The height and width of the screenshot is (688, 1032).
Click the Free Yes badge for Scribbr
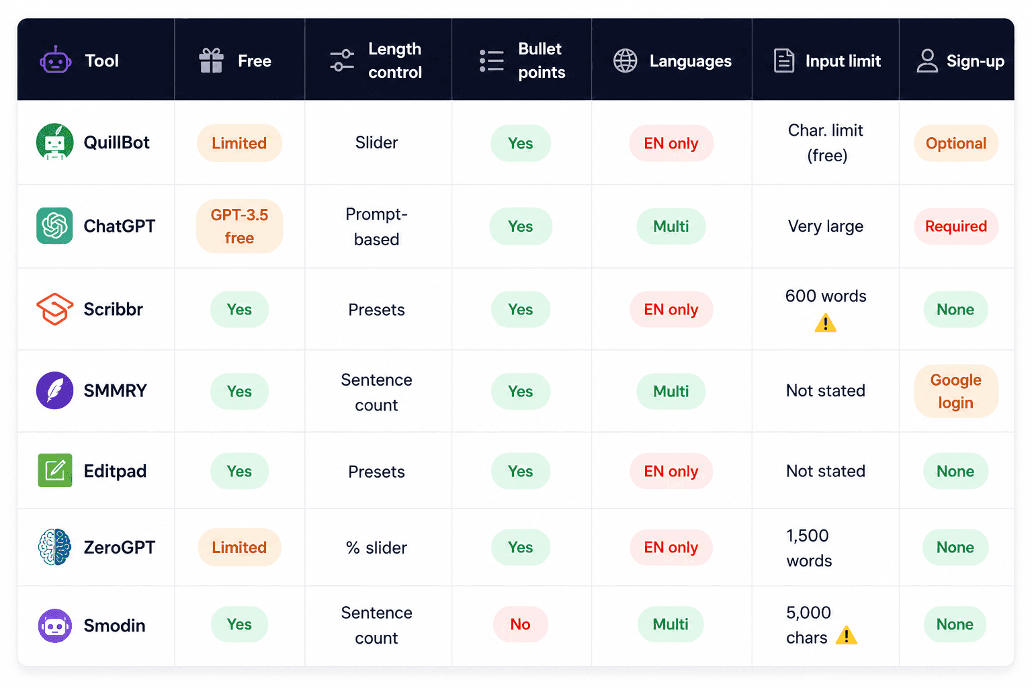coord(239,310)
